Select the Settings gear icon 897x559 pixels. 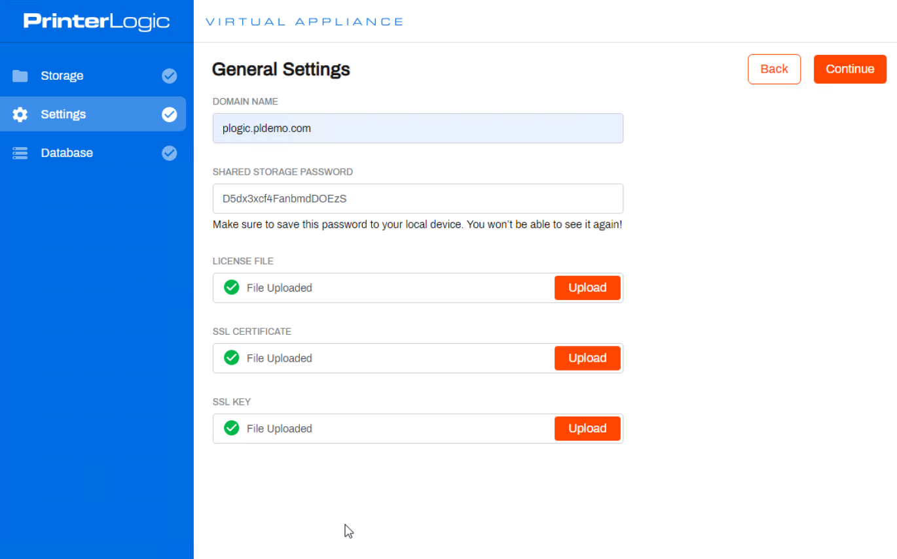pyautogui.click(x=20, y=114)
